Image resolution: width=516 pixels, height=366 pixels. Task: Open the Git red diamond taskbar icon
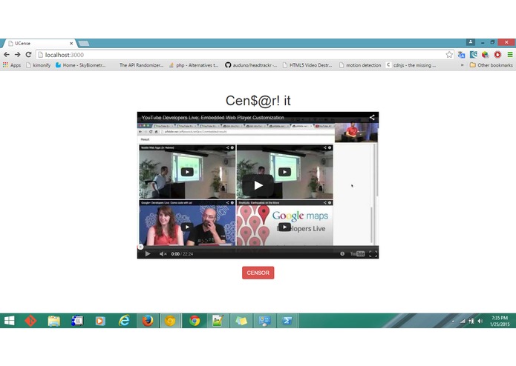pyautogui.click(x=30, y=321)
